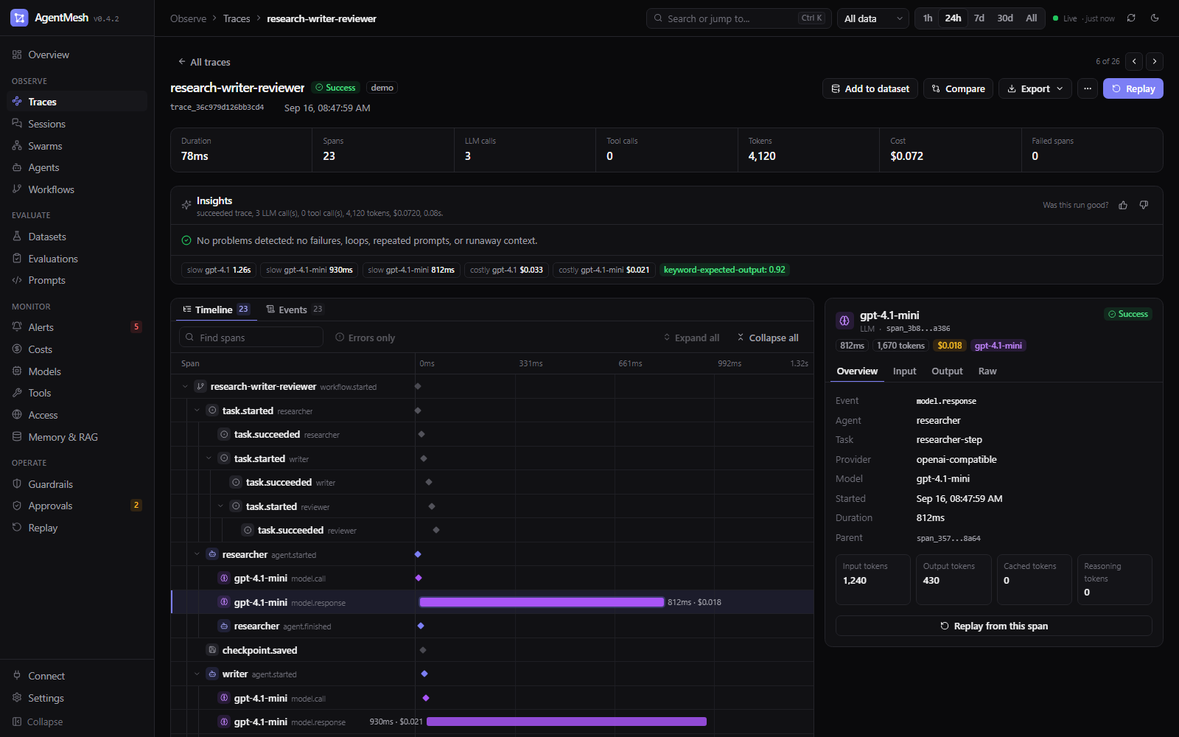Click the Add to dataset button
Viewport: 1179px width, 737px height.
(870, 88)
